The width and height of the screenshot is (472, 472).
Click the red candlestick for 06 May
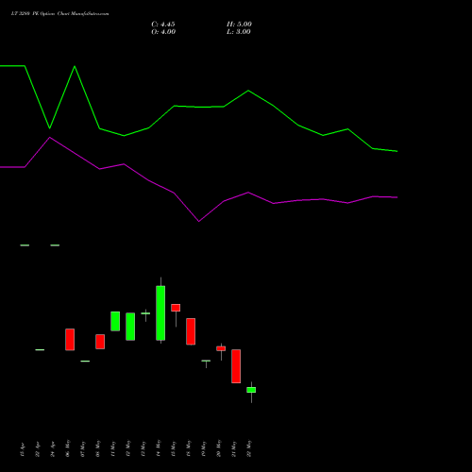[70, 340]
